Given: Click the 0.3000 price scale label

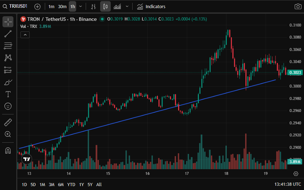Looking at the screenshot, I should [x=295, y=86].
